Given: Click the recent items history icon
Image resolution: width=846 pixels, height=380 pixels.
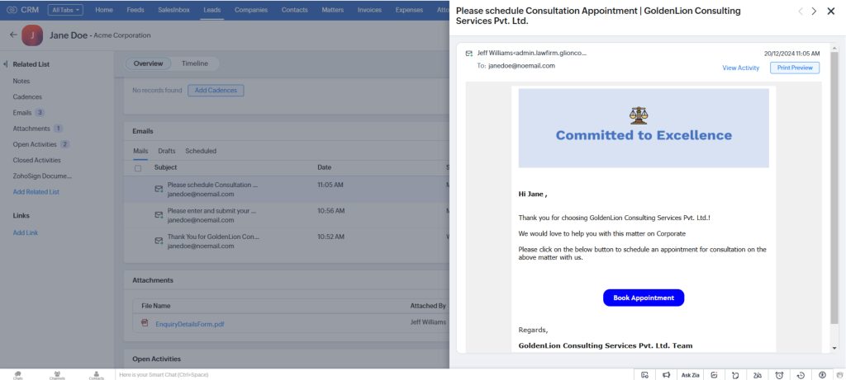Looking at the screenshot, I should 801,375.
